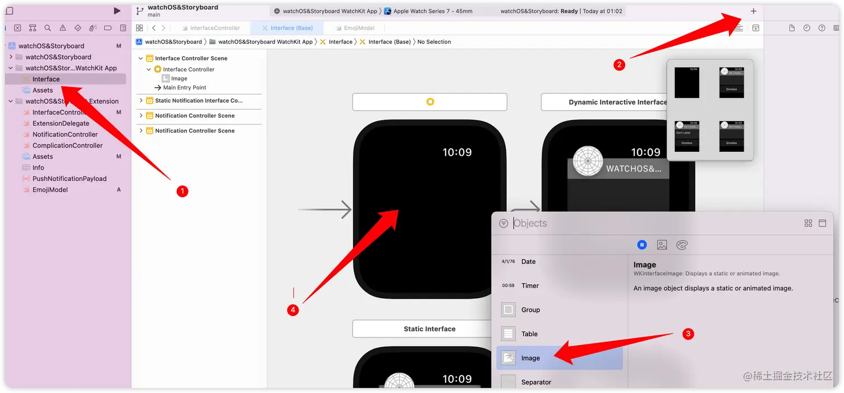Expand the Static Notification Interface Controller scene
The width and height of the screenshot is (844, 393).
tap(140, 100)
